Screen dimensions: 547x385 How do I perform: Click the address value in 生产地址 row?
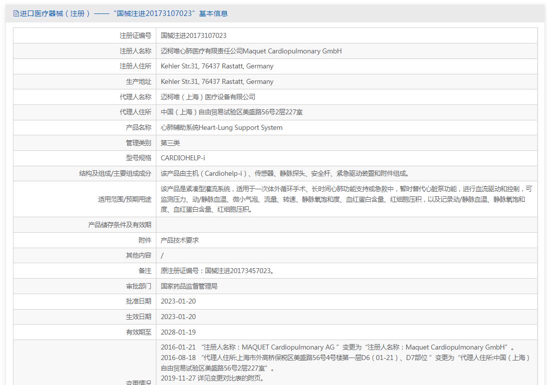[217, 81]
